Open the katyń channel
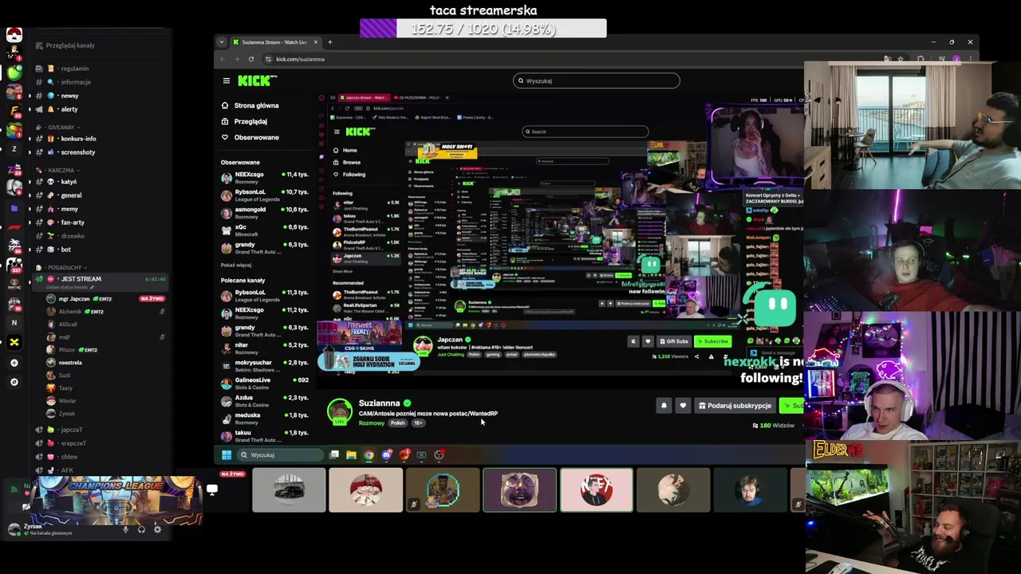Screen dimensions: 1021x574 tap(69, 182)
